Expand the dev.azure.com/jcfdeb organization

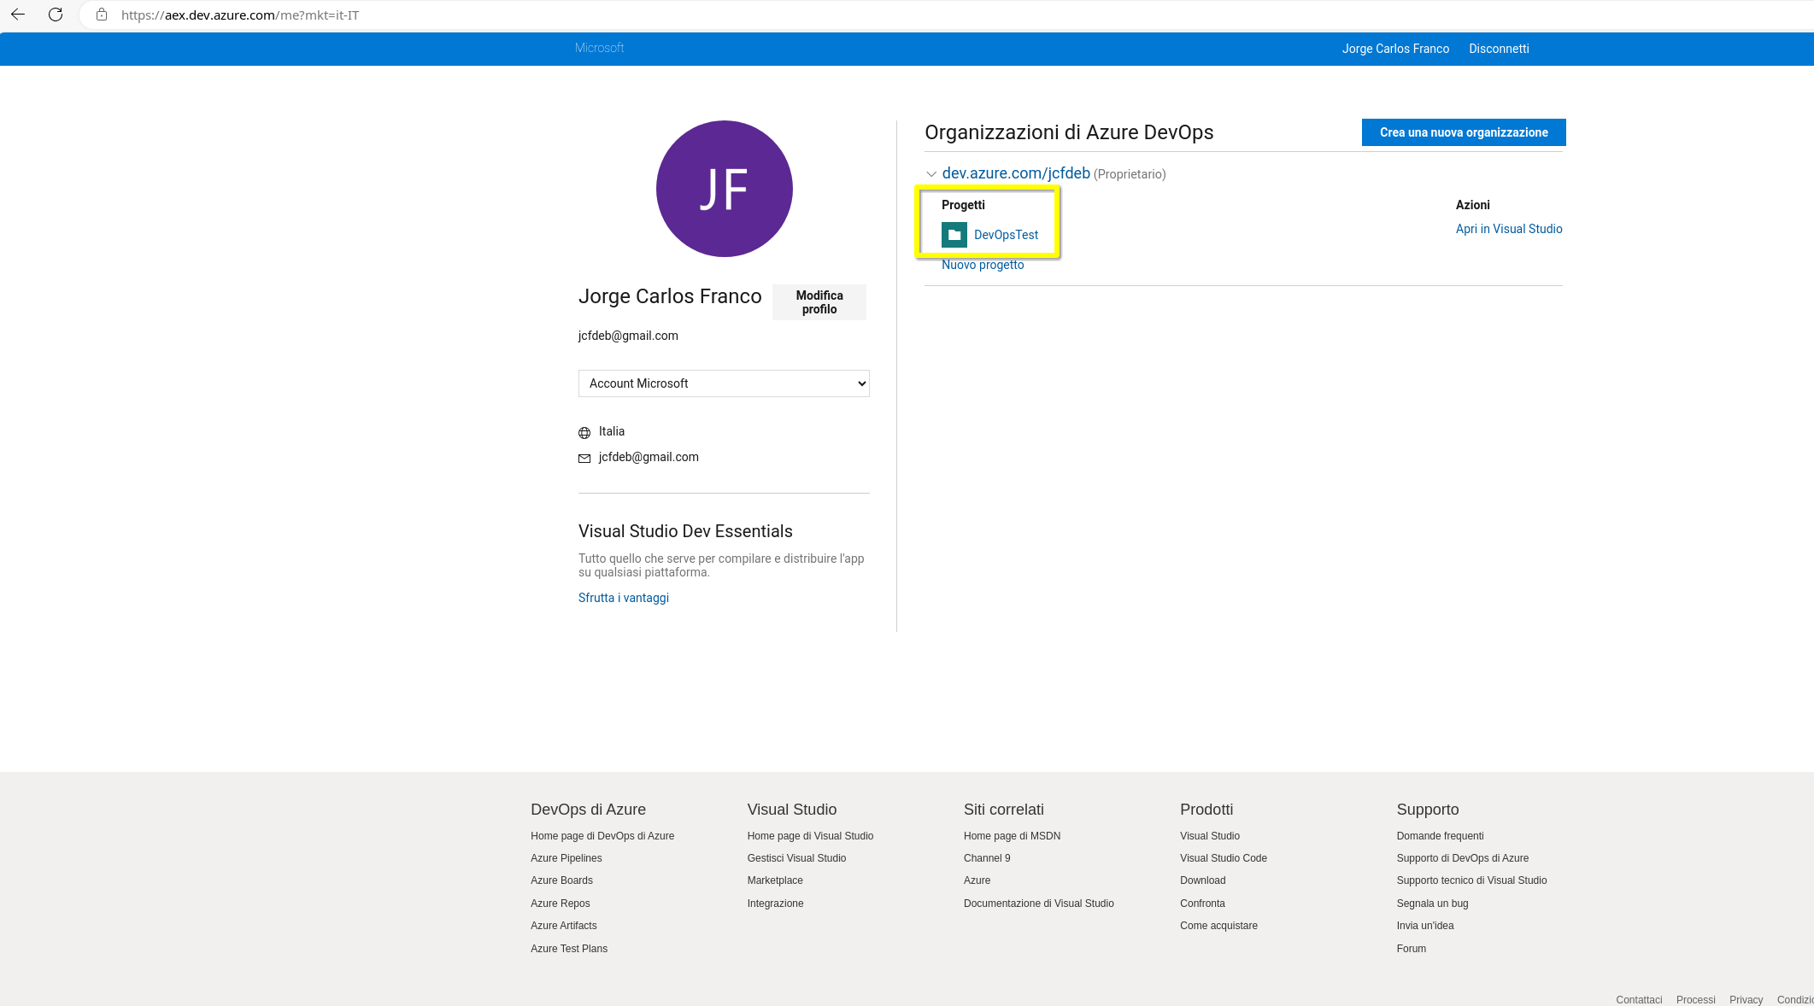(x=930, y=173)
